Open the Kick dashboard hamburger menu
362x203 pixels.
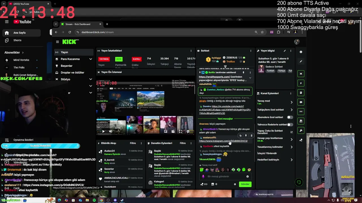point(57,42)
